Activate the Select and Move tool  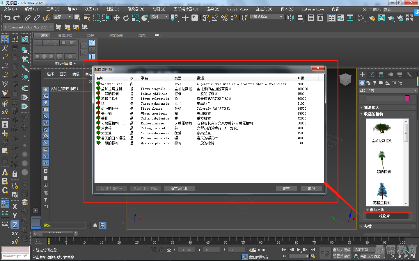[x=117, y=18]
